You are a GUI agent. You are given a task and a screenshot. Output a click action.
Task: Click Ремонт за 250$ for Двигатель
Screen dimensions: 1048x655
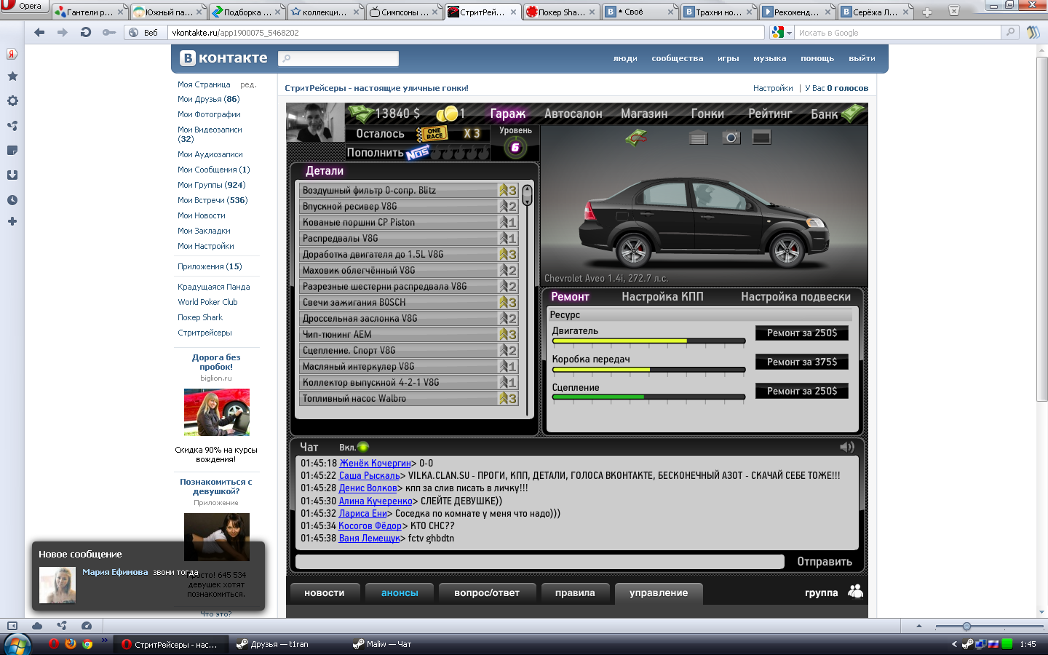pyautogui.click(x=802, y=333)
